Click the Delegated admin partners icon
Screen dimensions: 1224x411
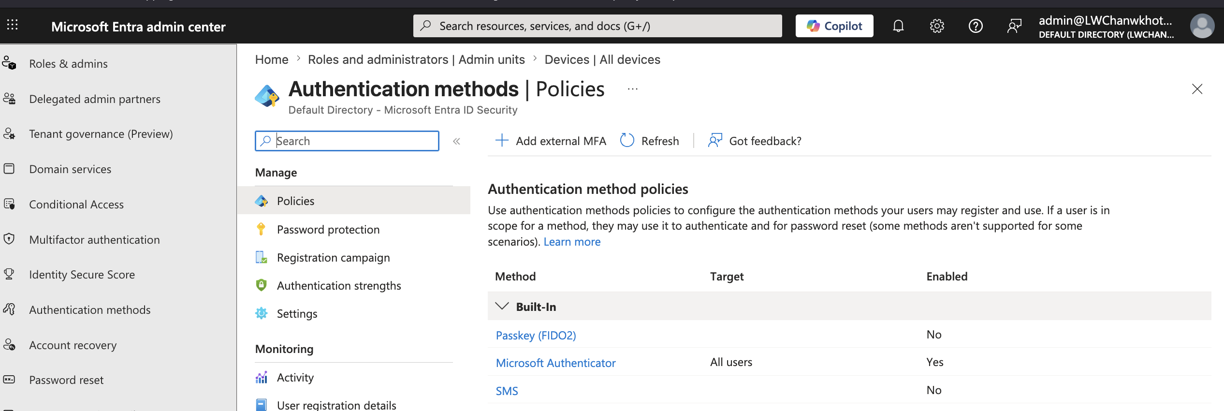click(x=9, y=98)
